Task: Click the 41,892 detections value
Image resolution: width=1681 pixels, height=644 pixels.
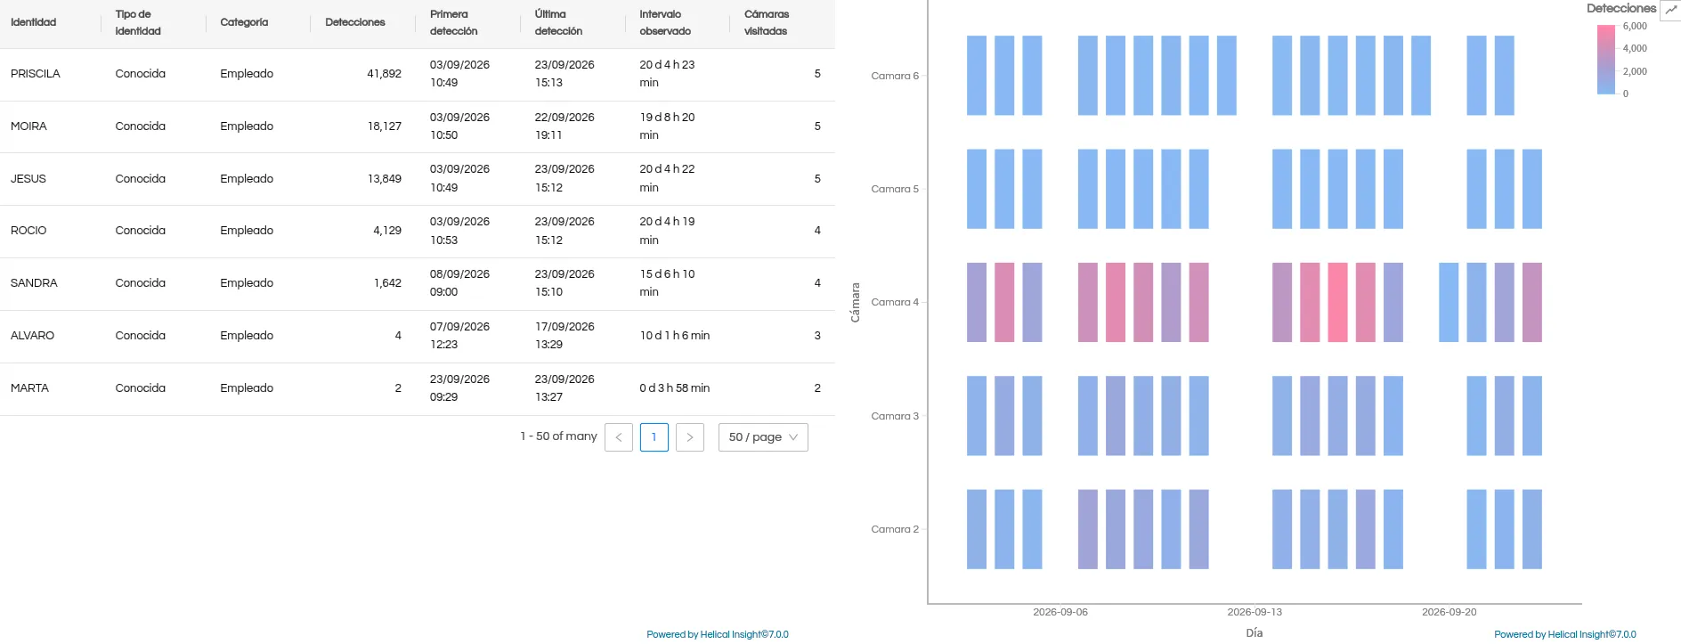Action: (385, 74)
